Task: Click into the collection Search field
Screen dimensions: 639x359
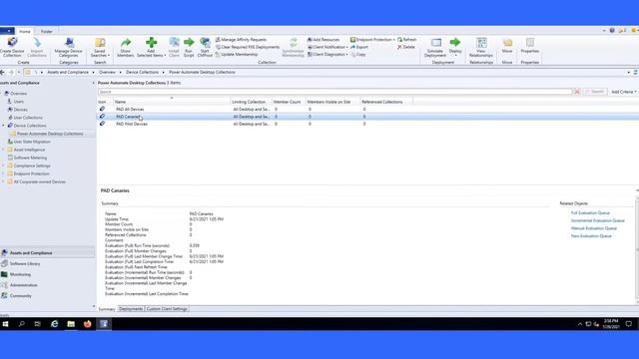Action: coord(334,92)
